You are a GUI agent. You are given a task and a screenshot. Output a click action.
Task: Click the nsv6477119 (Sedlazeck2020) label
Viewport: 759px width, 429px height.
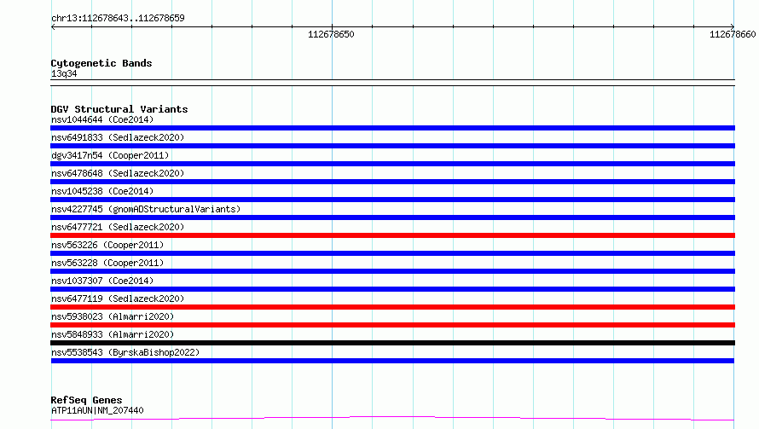pyautogui.click(x=118, y=299)
